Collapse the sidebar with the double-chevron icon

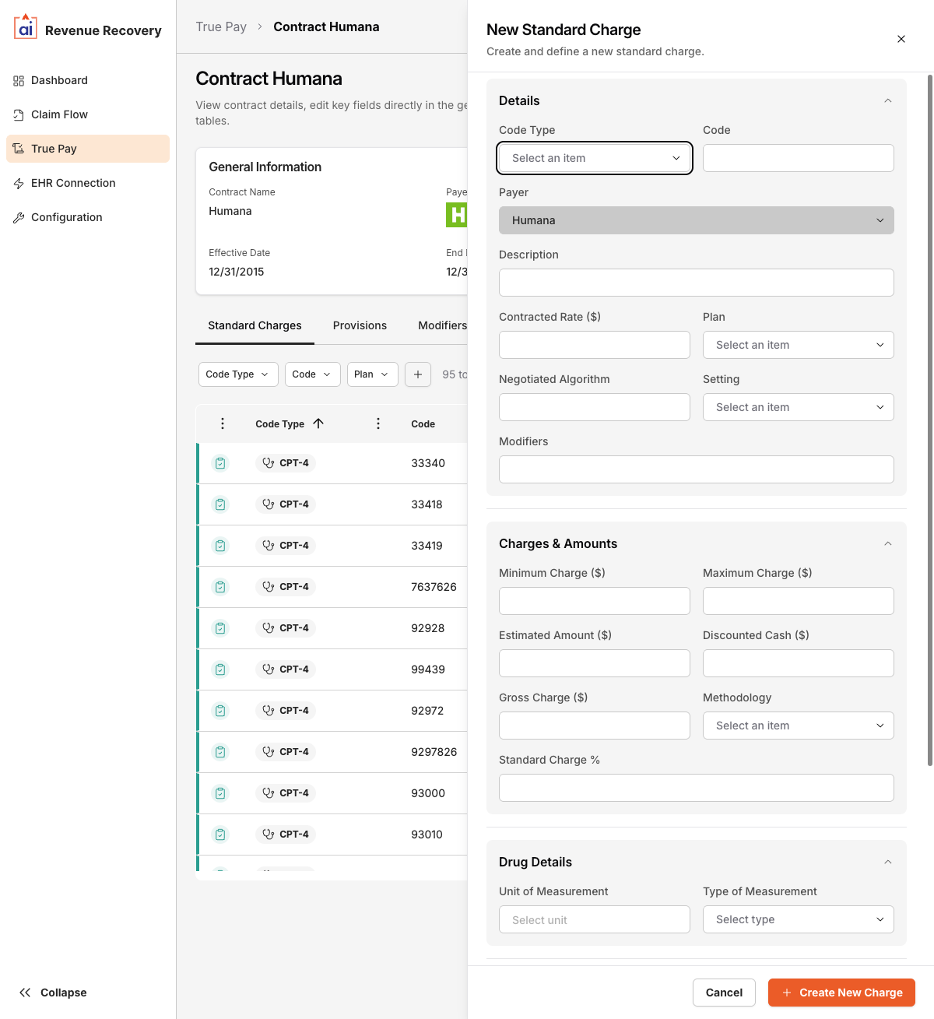point(23,993)
